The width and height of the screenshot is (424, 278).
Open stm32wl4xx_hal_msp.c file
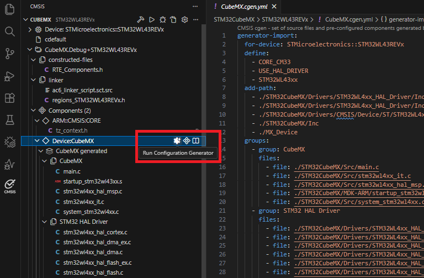tap(93, 191)
